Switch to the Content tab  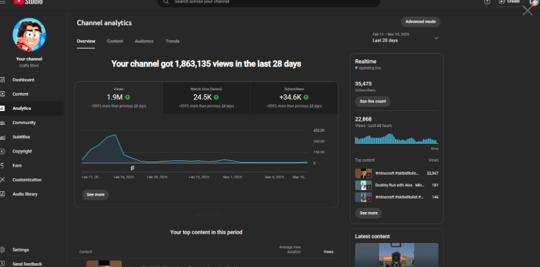(x=115, y=41)
